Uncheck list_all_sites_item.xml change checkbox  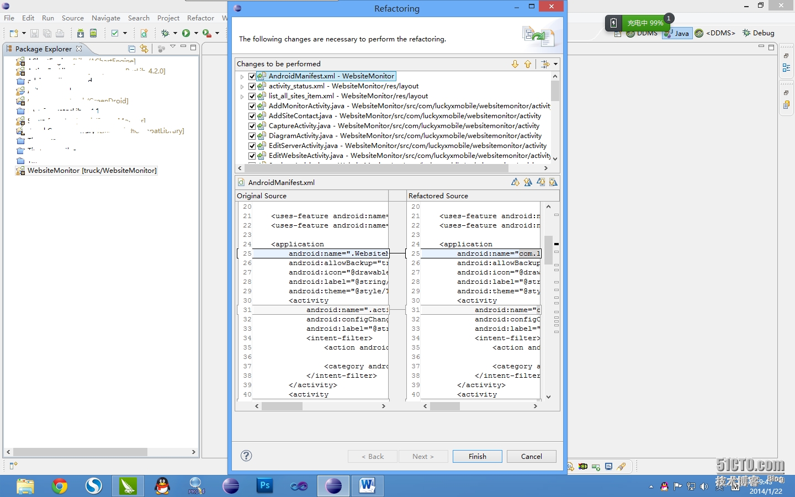pyautogui.click(x=252, y=96)
